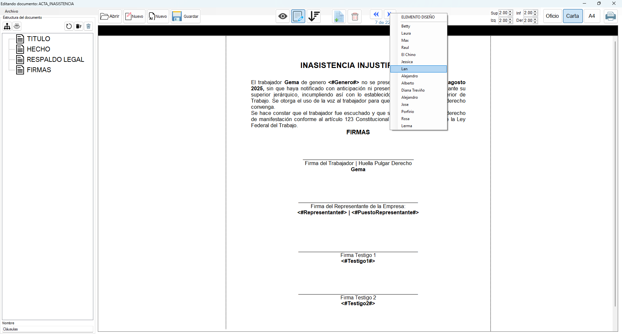The height and width of the screenshot is (334, 622).
Task: Choose El Chino from the popup list
Action: point(419,55)
